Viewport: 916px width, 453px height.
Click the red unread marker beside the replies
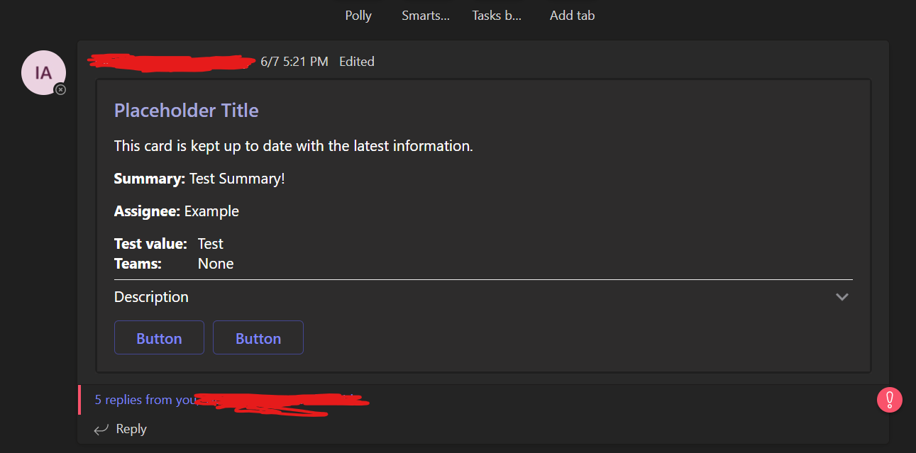tap(79, 399)
